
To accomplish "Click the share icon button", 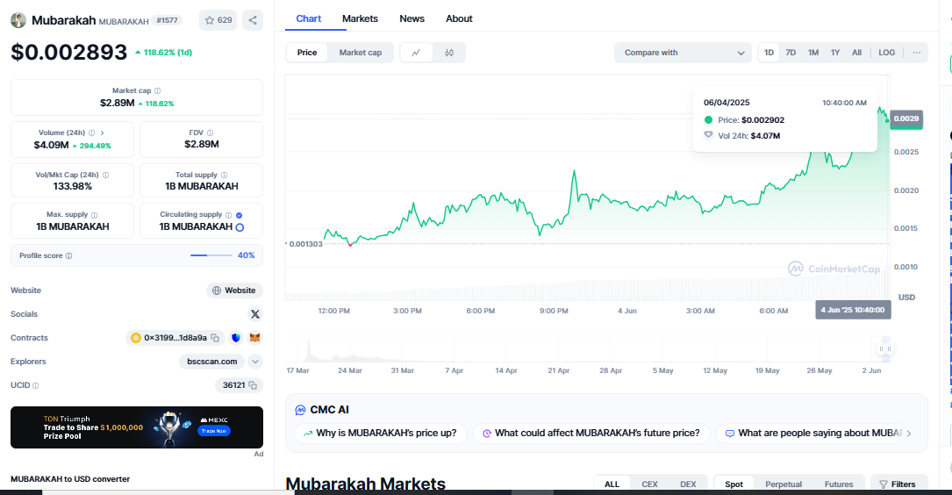I will tap(253, 20).
